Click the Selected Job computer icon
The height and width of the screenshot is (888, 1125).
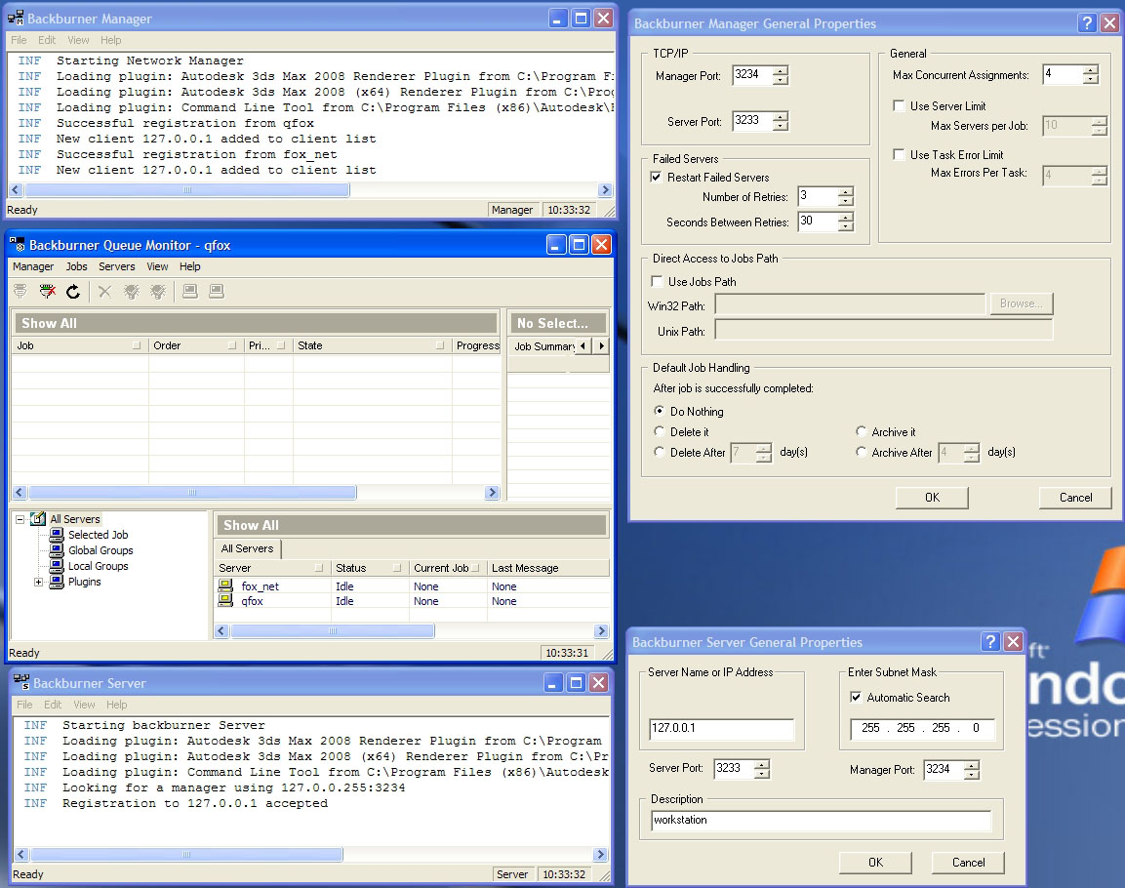[57, 535]
